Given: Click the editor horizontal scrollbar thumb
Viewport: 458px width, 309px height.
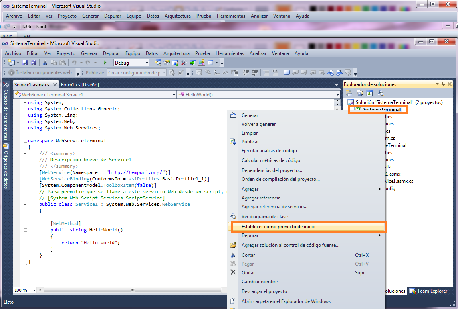Looking at the screenshot, I should 133,290.
